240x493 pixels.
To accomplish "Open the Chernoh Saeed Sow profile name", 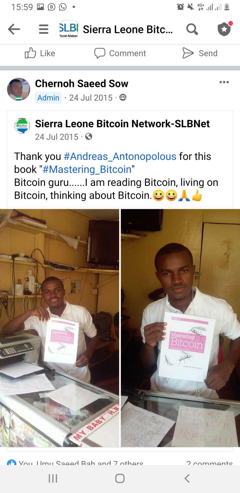I will pyautogui.click(x=82, y=83).
